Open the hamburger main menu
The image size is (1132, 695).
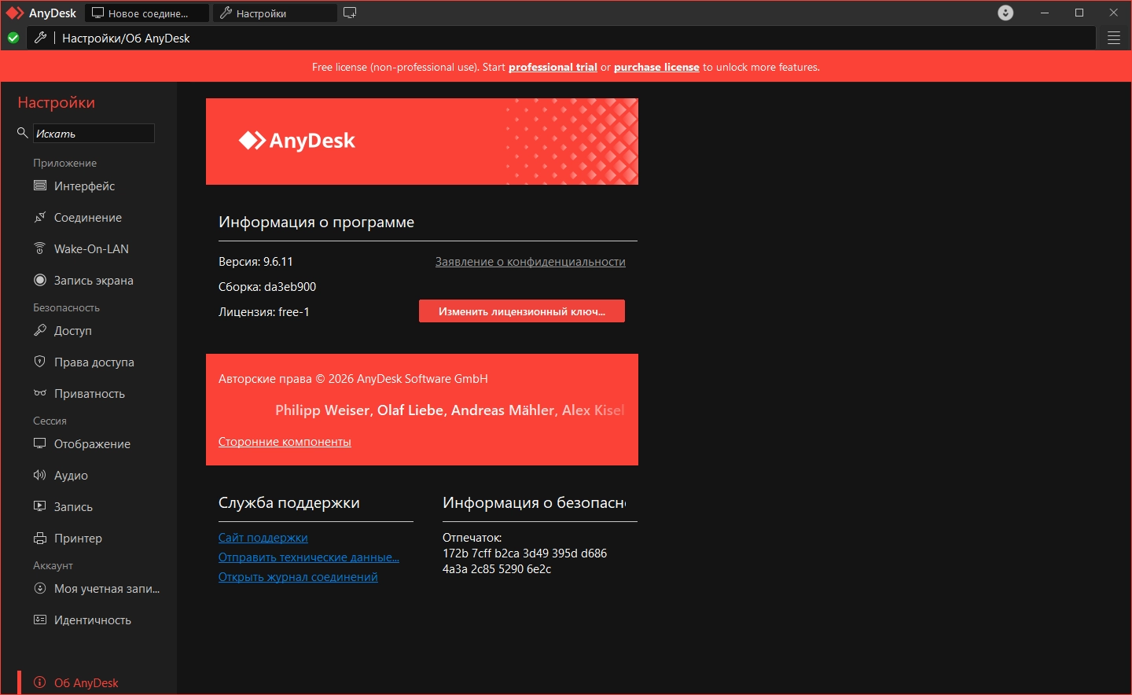coord(1114,38)
